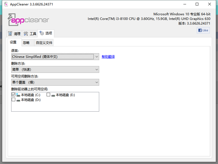Click the AppCleaner title bar app icon
The width and height of the screenshot is (218, 164).
tap(6, 4)
